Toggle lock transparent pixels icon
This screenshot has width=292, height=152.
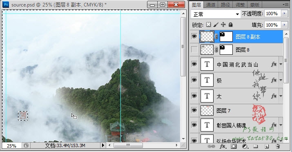pyautogui.click(x=208, y=25)
